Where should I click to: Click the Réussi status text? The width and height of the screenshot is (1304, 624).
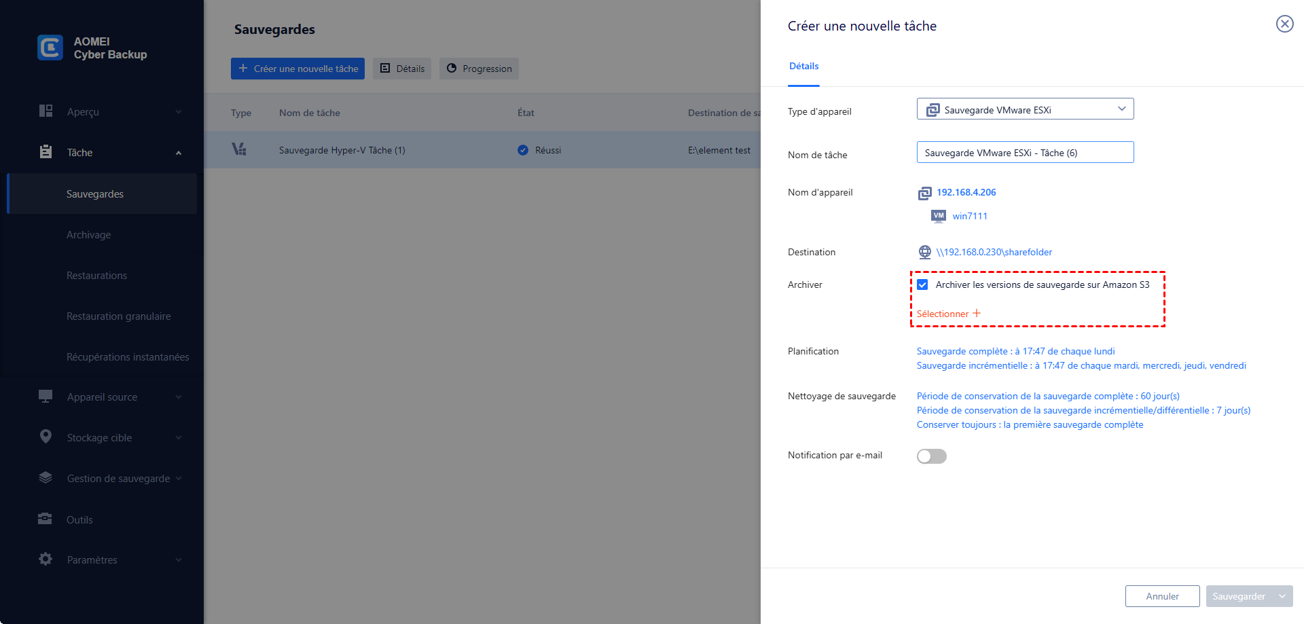click(x=547, y=150)
